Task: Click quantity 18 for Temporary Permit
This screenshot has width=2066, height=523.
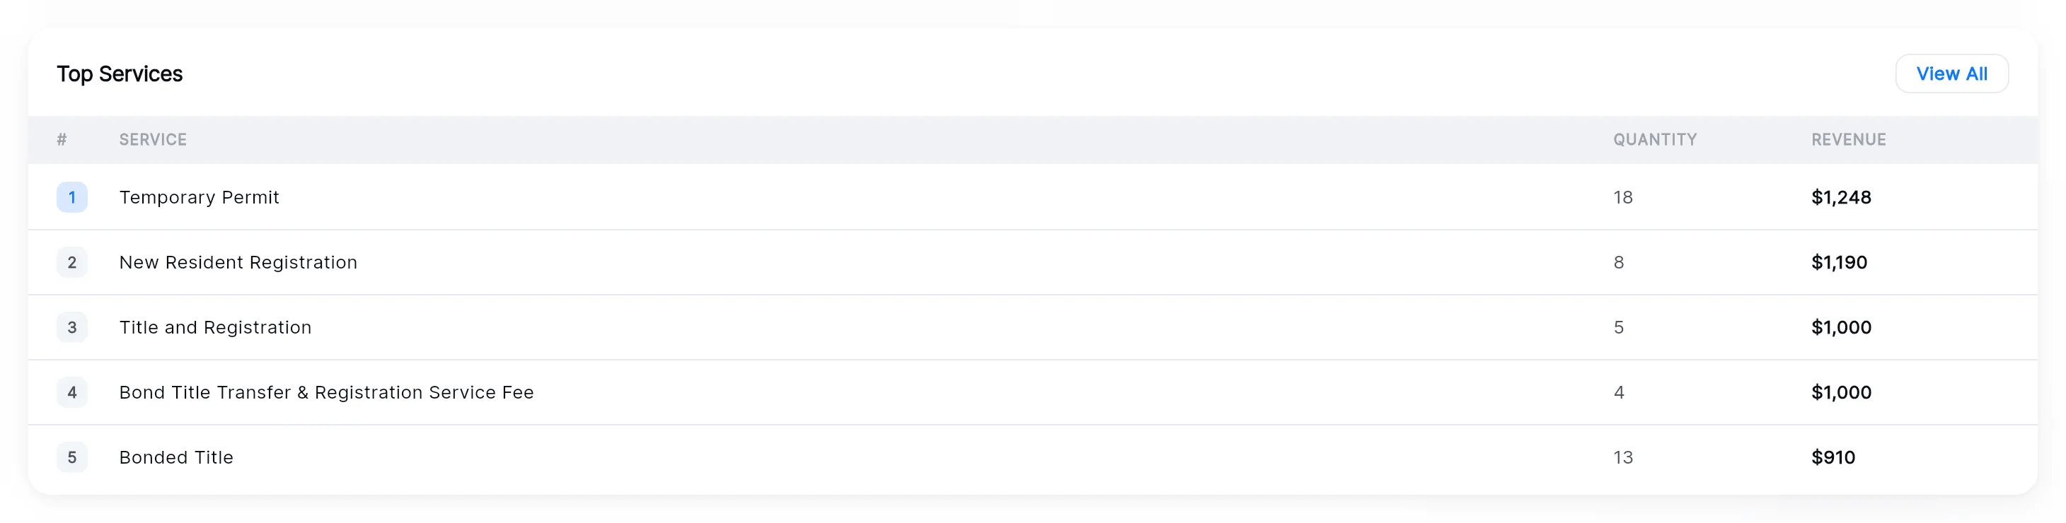Action: point(1622,197)
